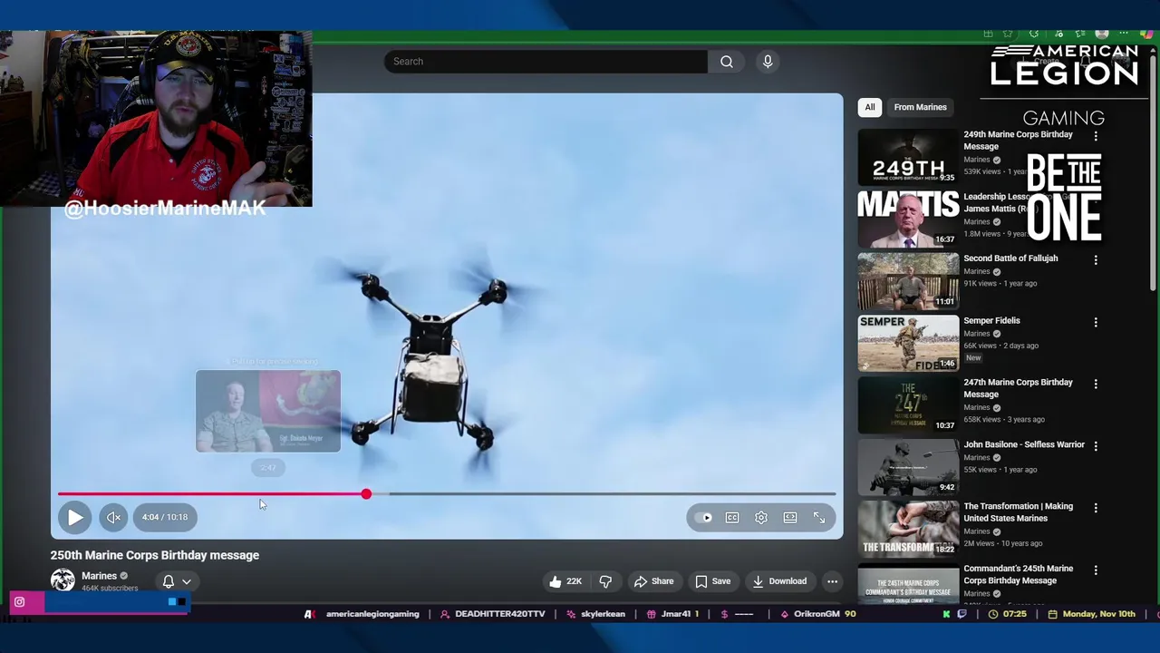The width and height of the screenshot is (1160, 653).
Task: Select the From Marines filter chip
Action: pyautogui.click(x=920, y=107)
